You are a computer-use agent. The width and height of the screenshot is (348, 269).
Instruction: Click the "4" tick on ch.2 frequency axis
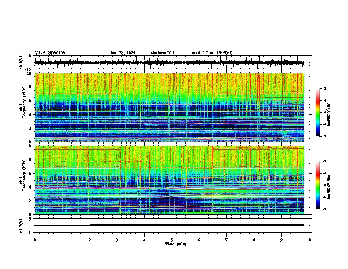(x=30, y=187)
